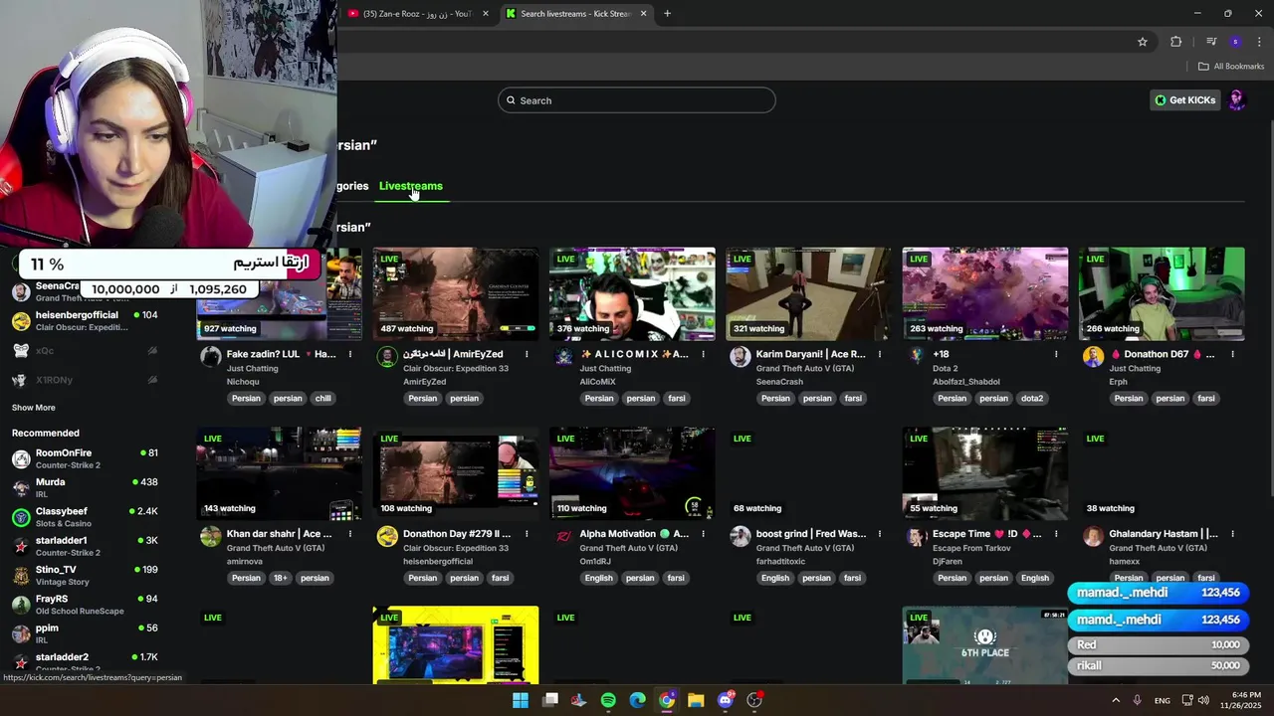Open FrayRS in Recommended sidebar

click(85, 605)
